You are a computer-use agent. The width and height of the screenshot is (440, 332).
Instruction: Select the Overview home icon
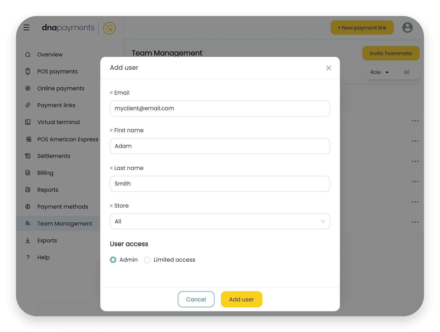click(x=28, y=54)
